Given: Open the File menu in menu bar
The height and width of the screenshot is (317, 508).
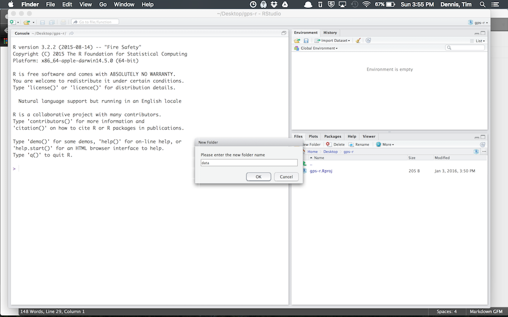Looking at the screenshot, I should (50, 4).
